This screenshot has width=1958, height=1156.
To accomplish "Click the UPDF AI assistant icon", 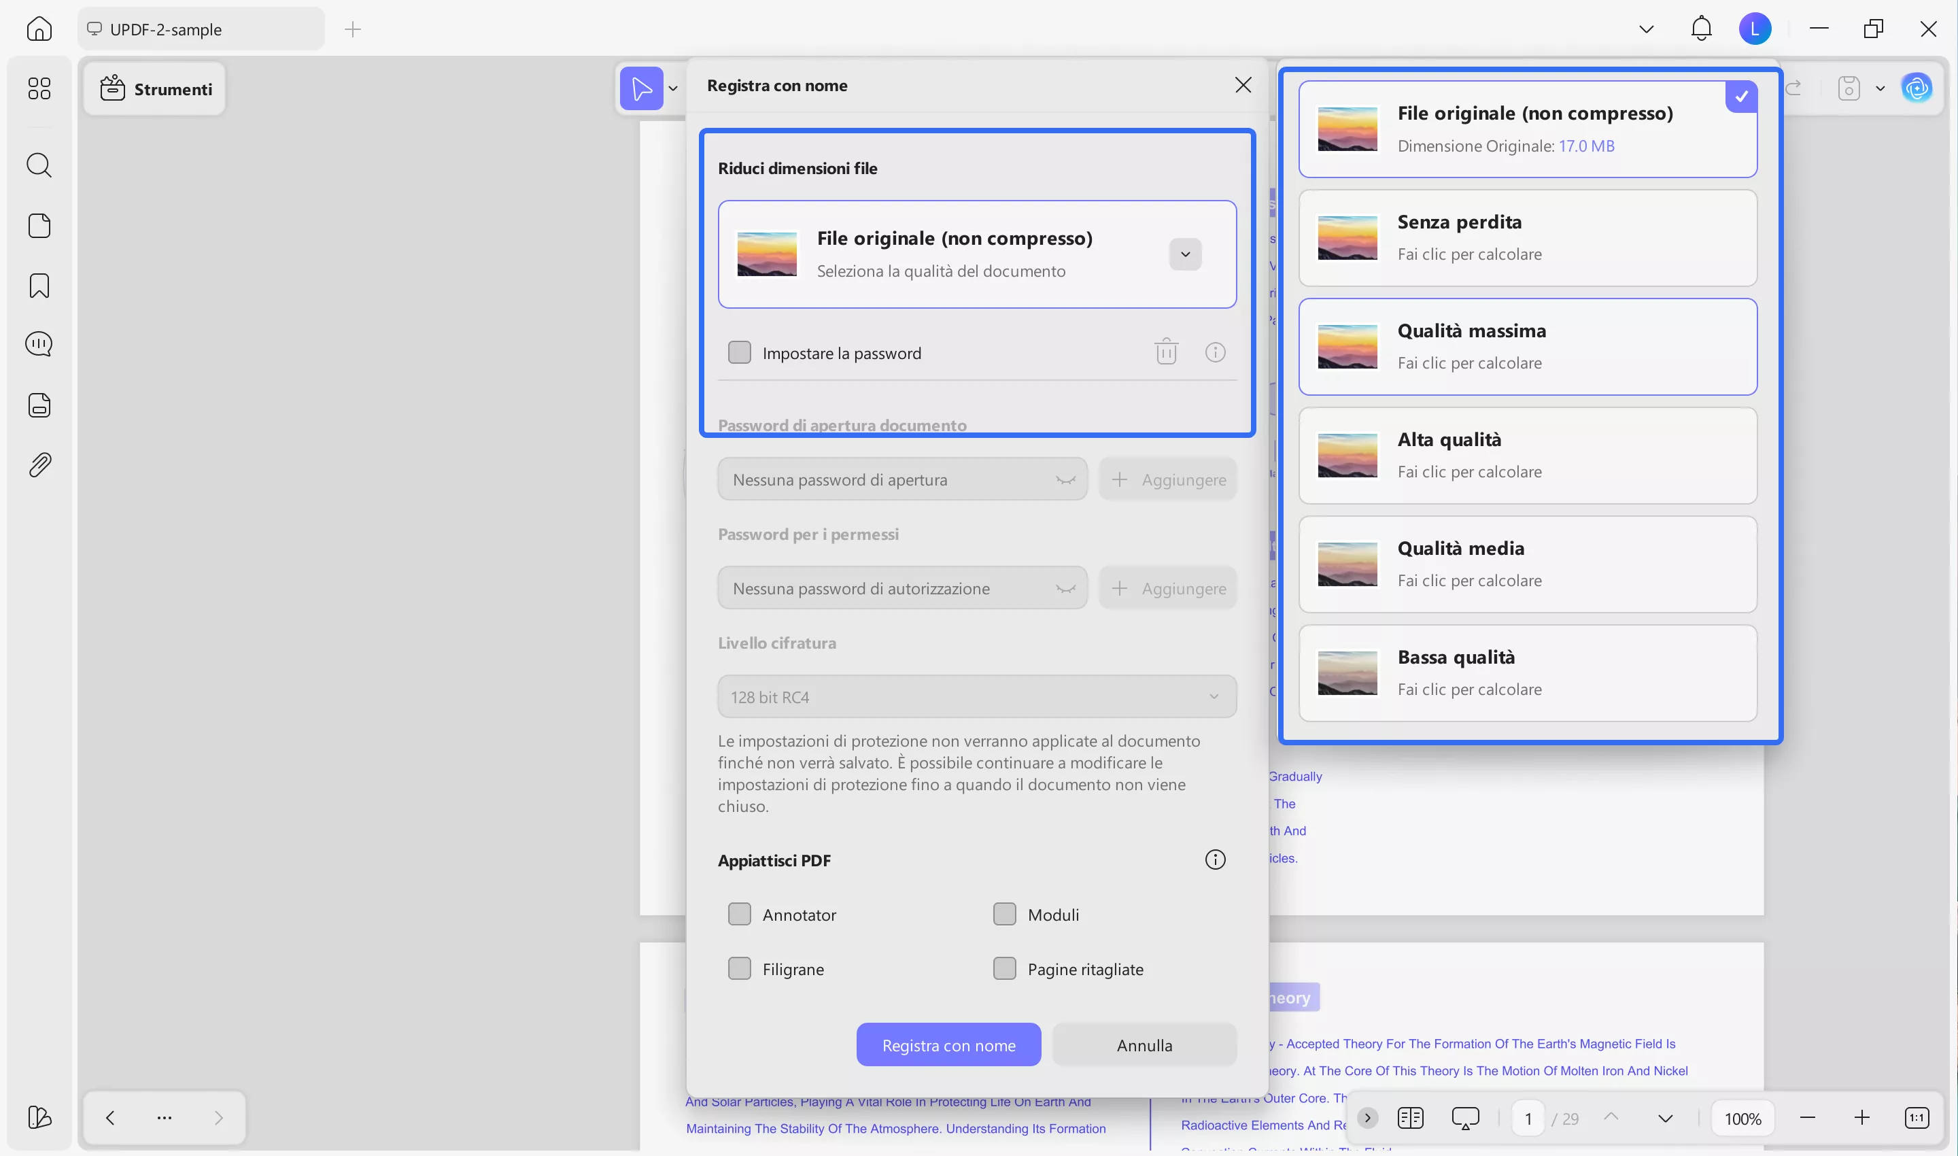I will tap(1916, 88).
